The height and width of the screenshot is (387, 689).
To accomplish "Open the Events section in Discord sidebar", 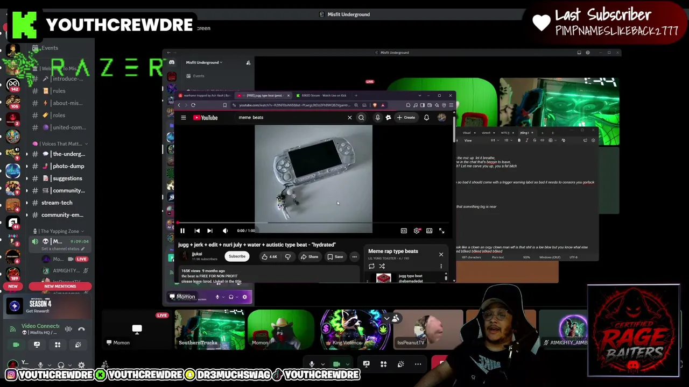I will pyautogui.click(x=50, y=48).
